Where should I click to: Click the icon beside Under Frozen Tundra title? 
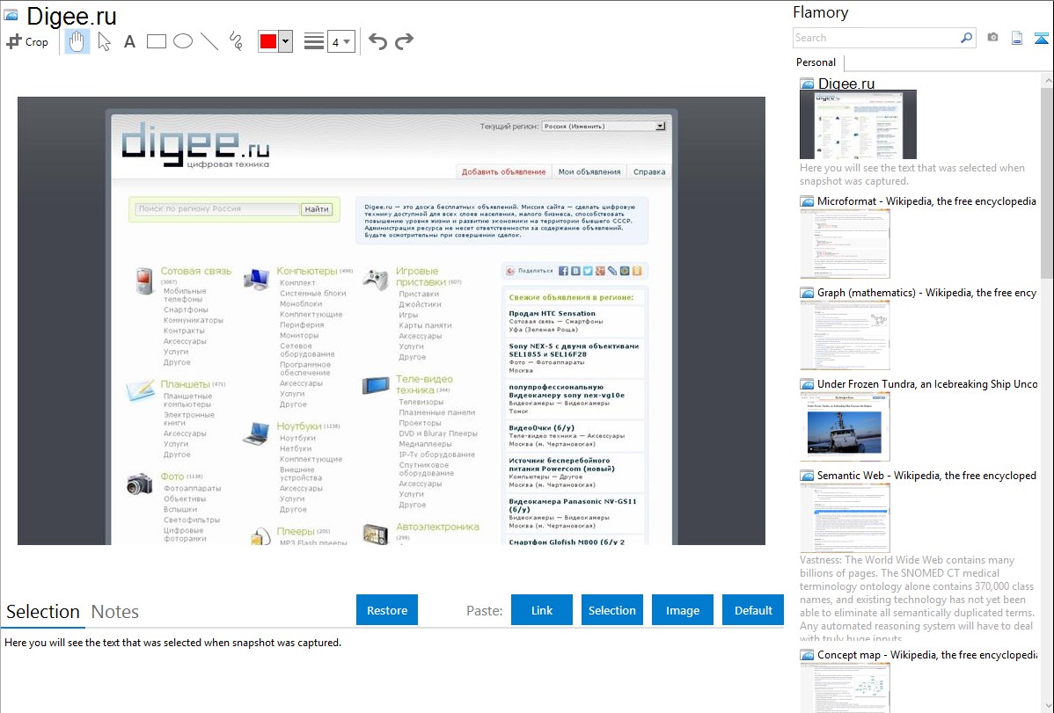pyautogui.click(x=807, y=383)
